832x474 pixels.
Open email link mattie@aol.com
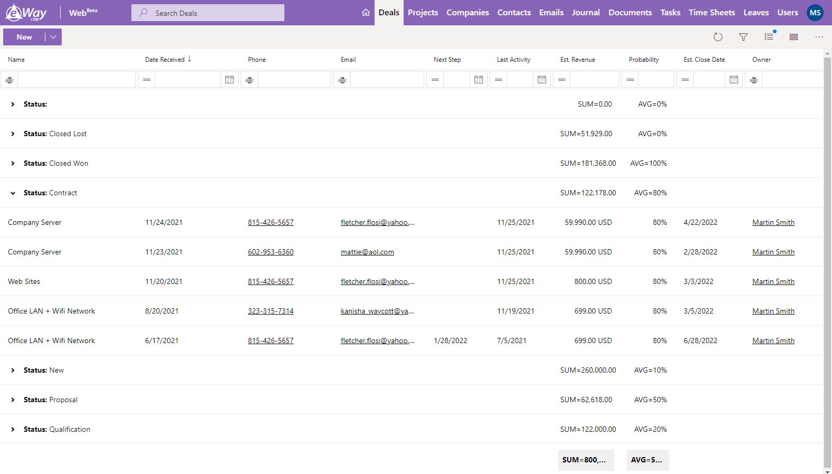tap(367, 252)
